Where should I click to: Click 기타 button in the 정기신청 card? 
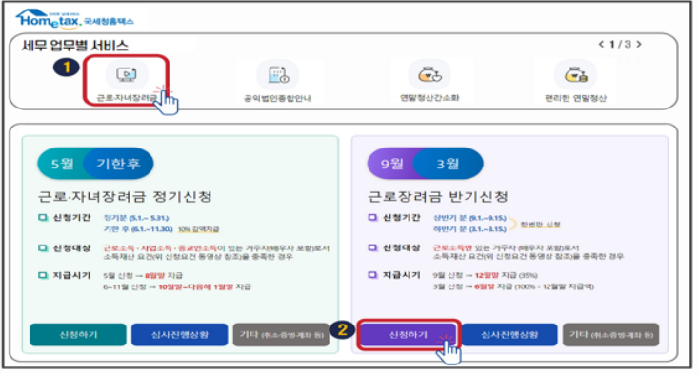[281, 335]
